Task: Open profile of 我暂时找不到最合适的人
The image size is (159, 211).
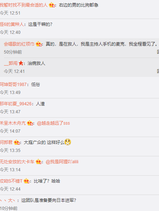Action: (24, 5)
